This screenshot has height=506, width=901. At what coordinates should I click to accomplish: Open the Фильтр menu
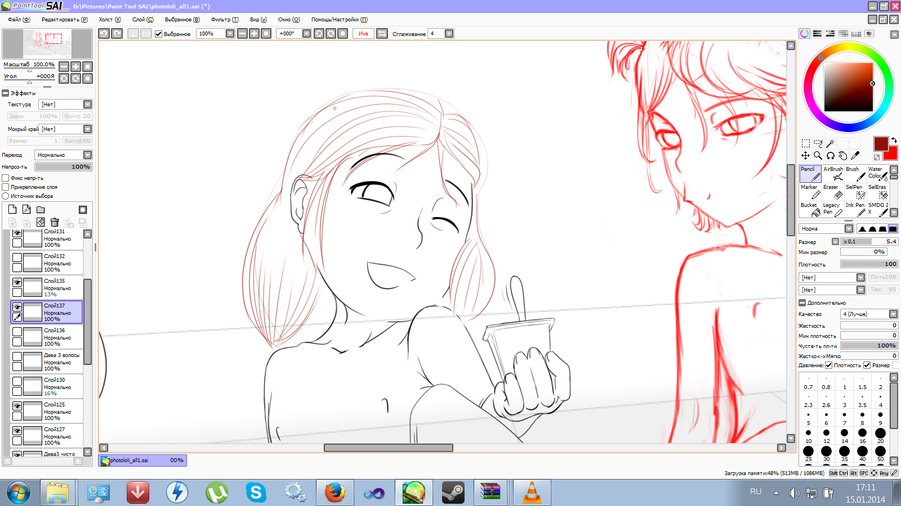[224, 20]
